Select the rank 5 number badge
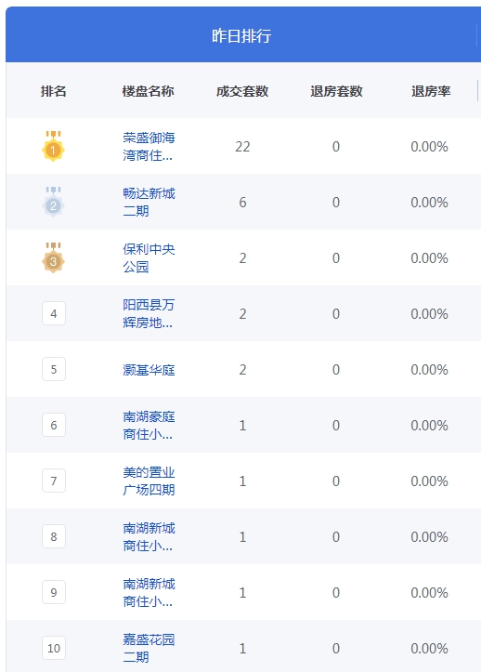The width and height of the screenshot is (481, 672). click(54, 369)
